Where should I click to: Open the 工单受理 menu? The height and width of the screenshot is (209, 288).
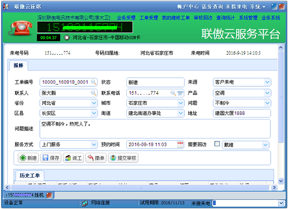[149, 18]
